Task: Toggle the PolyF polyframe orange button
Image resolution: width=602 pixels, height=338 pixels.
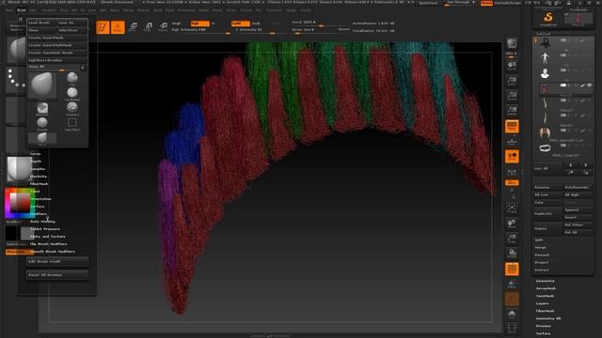Action: pyautogui.click(x=512, y=269)
